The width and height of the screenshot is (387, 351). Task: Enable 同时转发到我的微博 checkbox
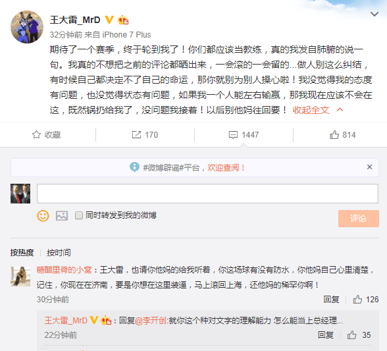click(79, 215)
